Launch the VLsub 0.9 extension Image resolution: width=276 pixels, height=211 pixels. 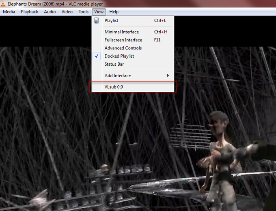tap(133, 87)
